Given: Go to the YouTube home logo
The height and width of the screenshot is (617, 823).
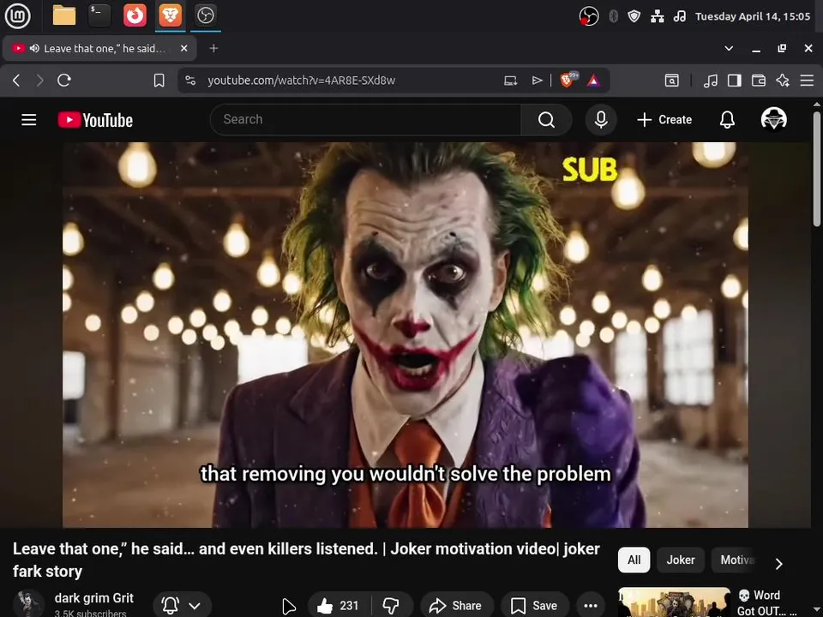Looking at the screenshot, I should click(95, 120).
